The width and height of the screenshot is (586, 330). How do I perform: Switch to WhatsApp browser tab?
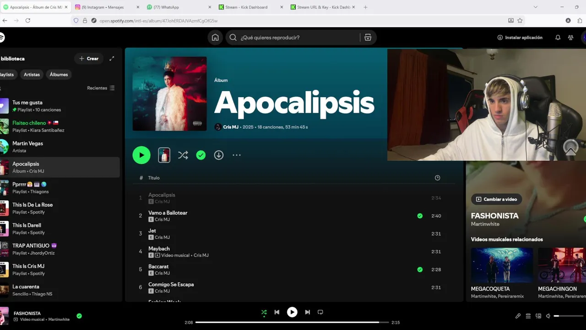coord(179,7)
